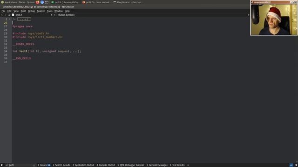The height and width of the screenshot is (167, 298).
Task: Open the output panes selector arrows
Action: [188, 165]
